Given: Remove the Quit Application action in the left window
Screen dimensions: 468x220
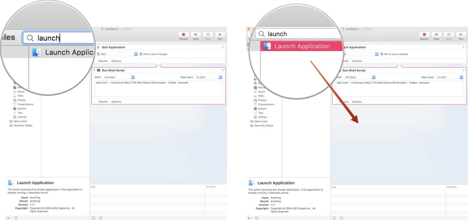Looking at the screenshot, I should [223, 47].
